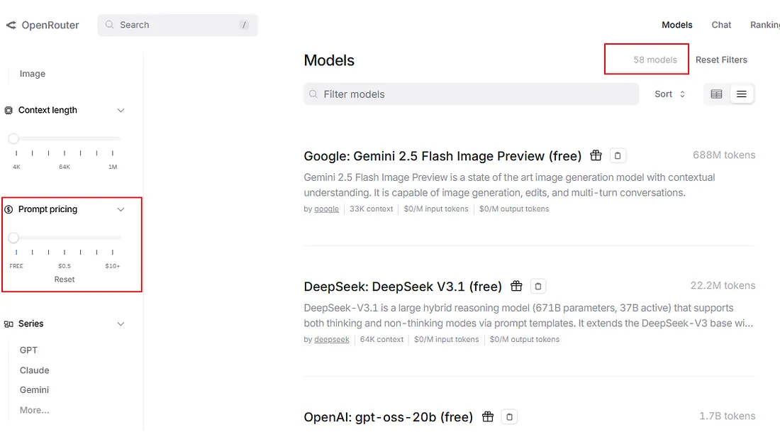Click the FREE pricing tick label
This screenshot has height=432, width=780.
pos(16,266)
